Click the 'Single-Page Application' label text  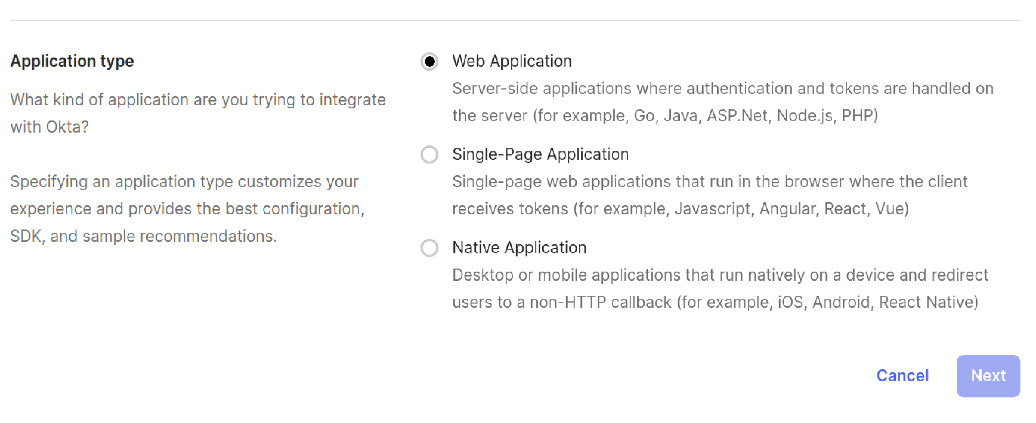540,154
